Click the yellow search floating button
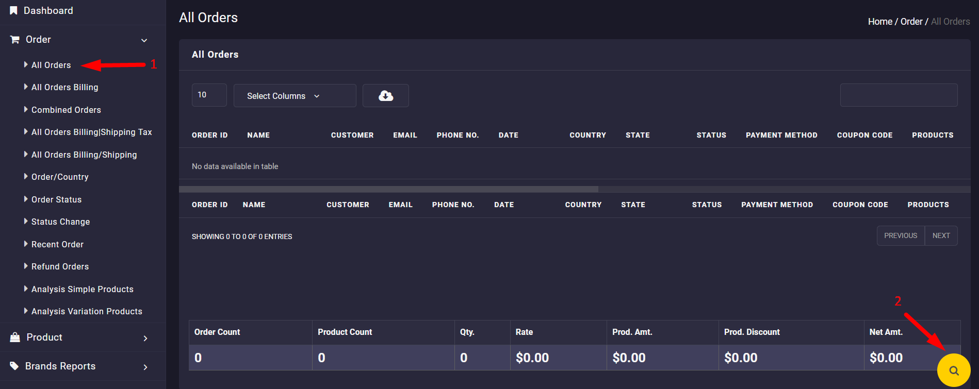Image resolution: width=979 pixels, height=389 pixels. [954, 370]
